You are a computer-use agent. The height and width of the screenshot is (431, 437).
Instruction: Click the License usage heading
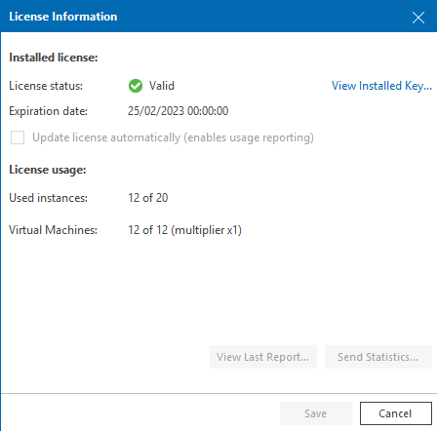[x=48, y=170]
